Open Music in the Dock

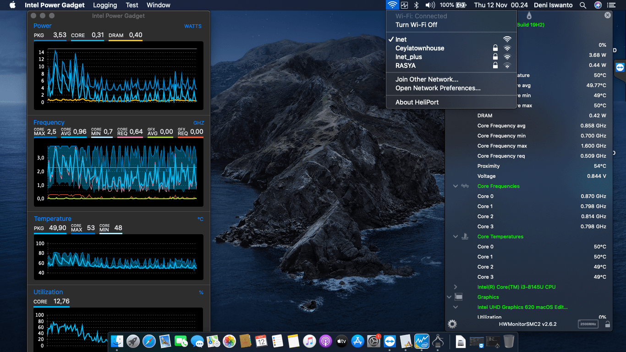[309, 341]
